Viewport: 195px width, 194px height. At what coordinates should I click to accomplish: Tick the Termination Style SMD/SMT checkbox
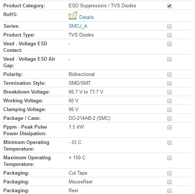coord(169,83)
